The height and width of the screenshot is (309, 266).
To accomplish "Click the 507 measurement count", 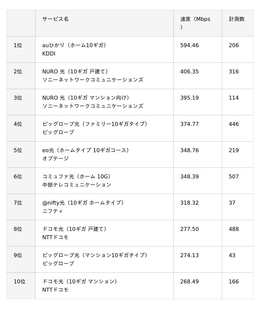I will (234, 177).
